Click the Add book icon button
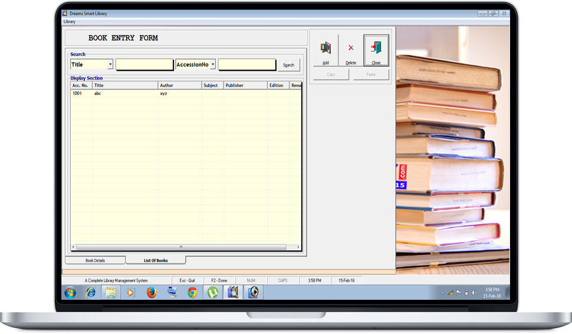Image resolution: width=572 pixels, height=334 pixels. (326, 50)
